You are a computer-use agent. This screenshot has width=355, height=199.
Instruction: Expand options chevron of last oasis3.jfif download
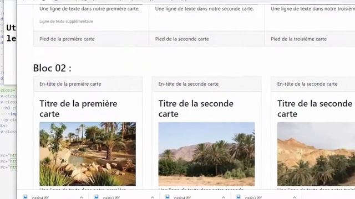coord(295,197)
